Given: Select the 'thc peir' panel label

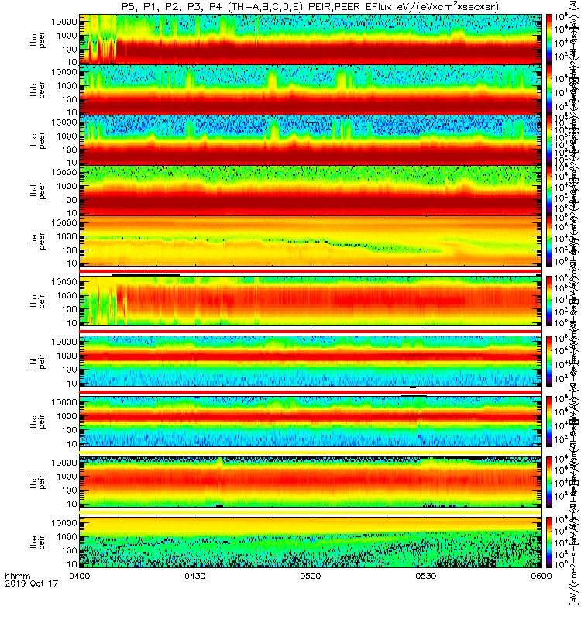Looking at the screenshot, I should point(38,422).
